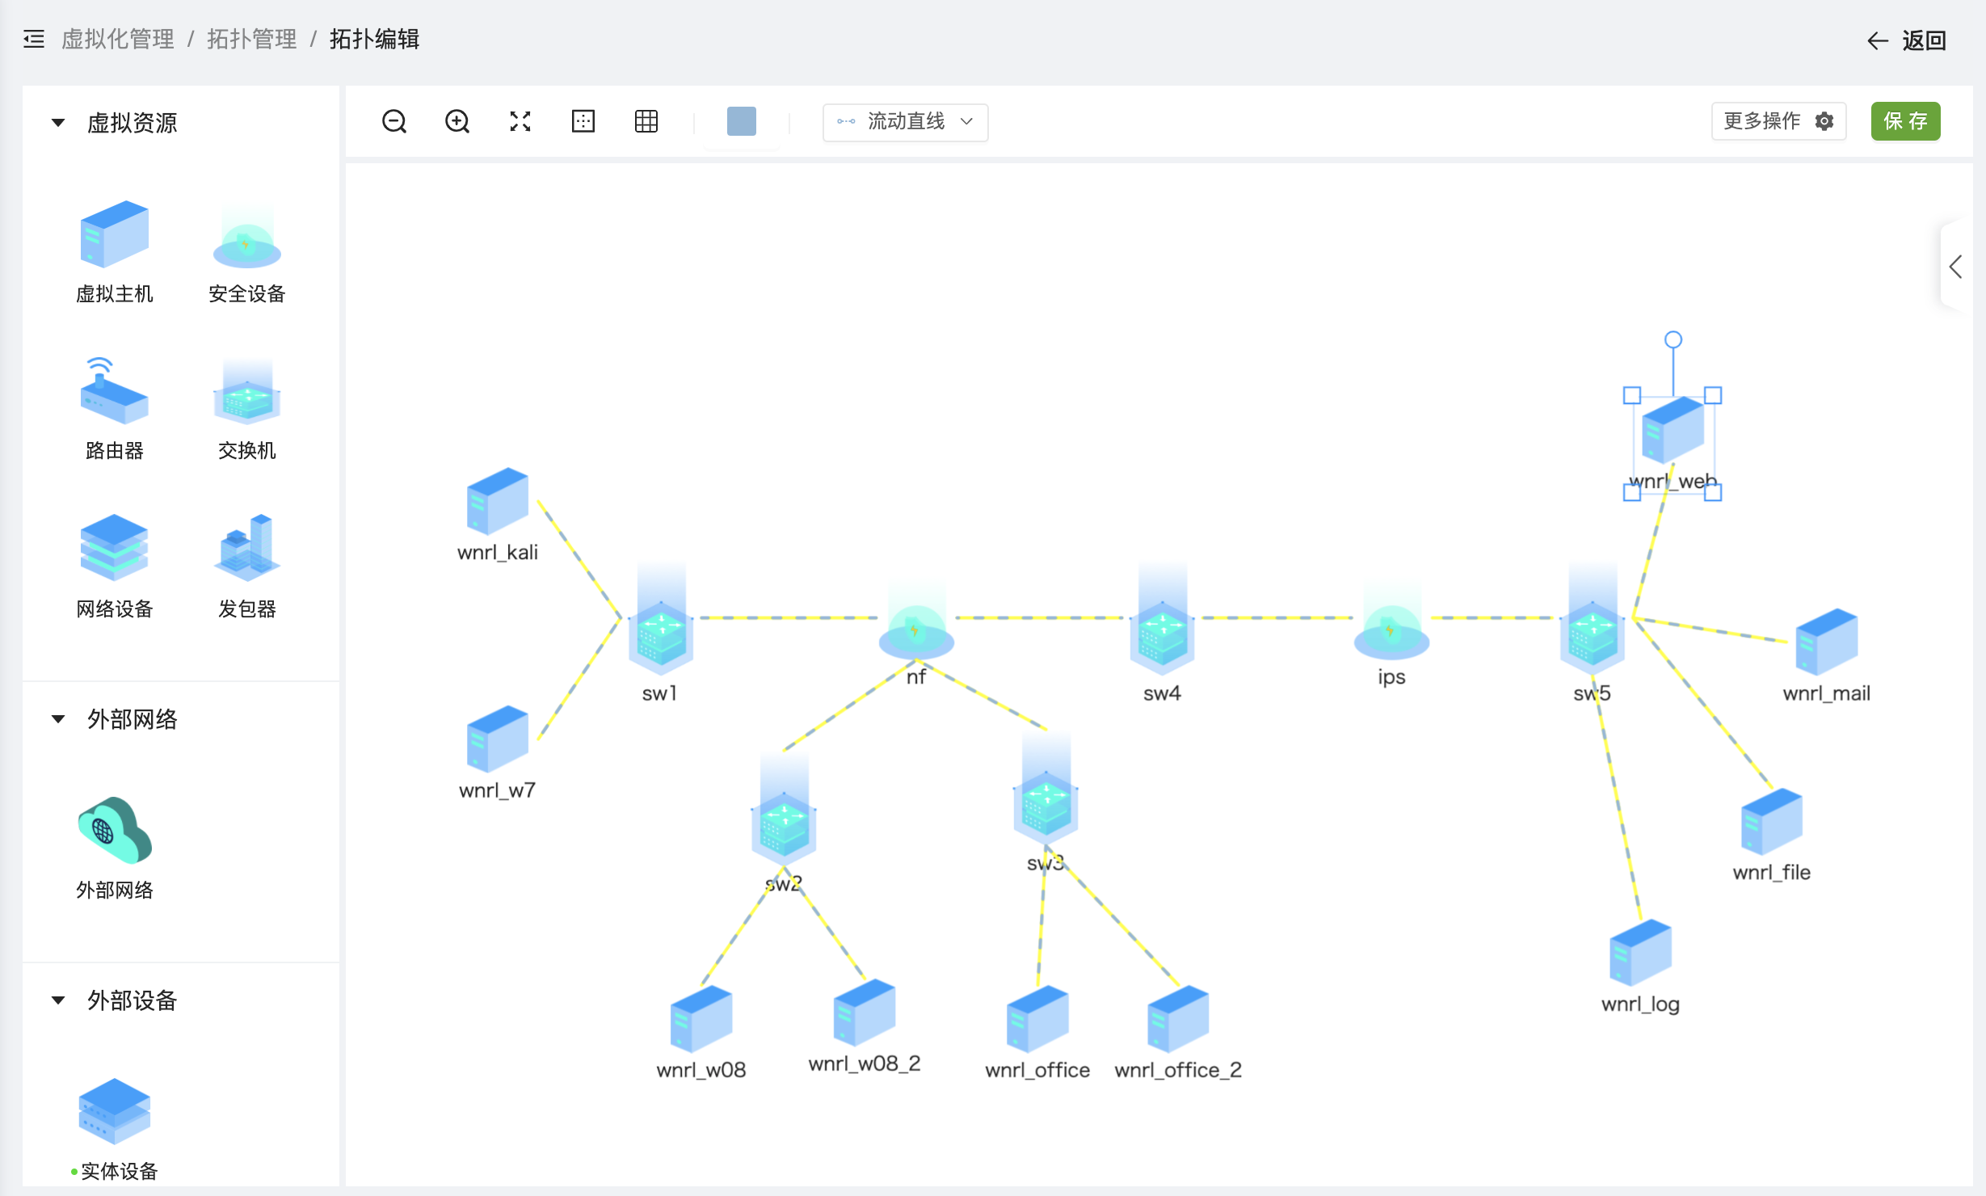This screenshot has width=1986, height=1196.
Task: Open the blue line color swatch
Action: tap(741, 121)
